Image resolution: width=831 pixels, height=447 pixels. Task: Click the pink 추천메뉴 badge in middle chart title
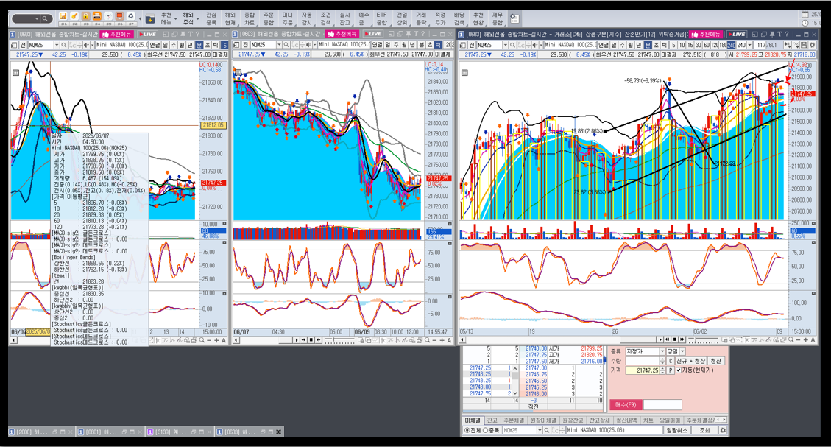[x=342, y=34]
